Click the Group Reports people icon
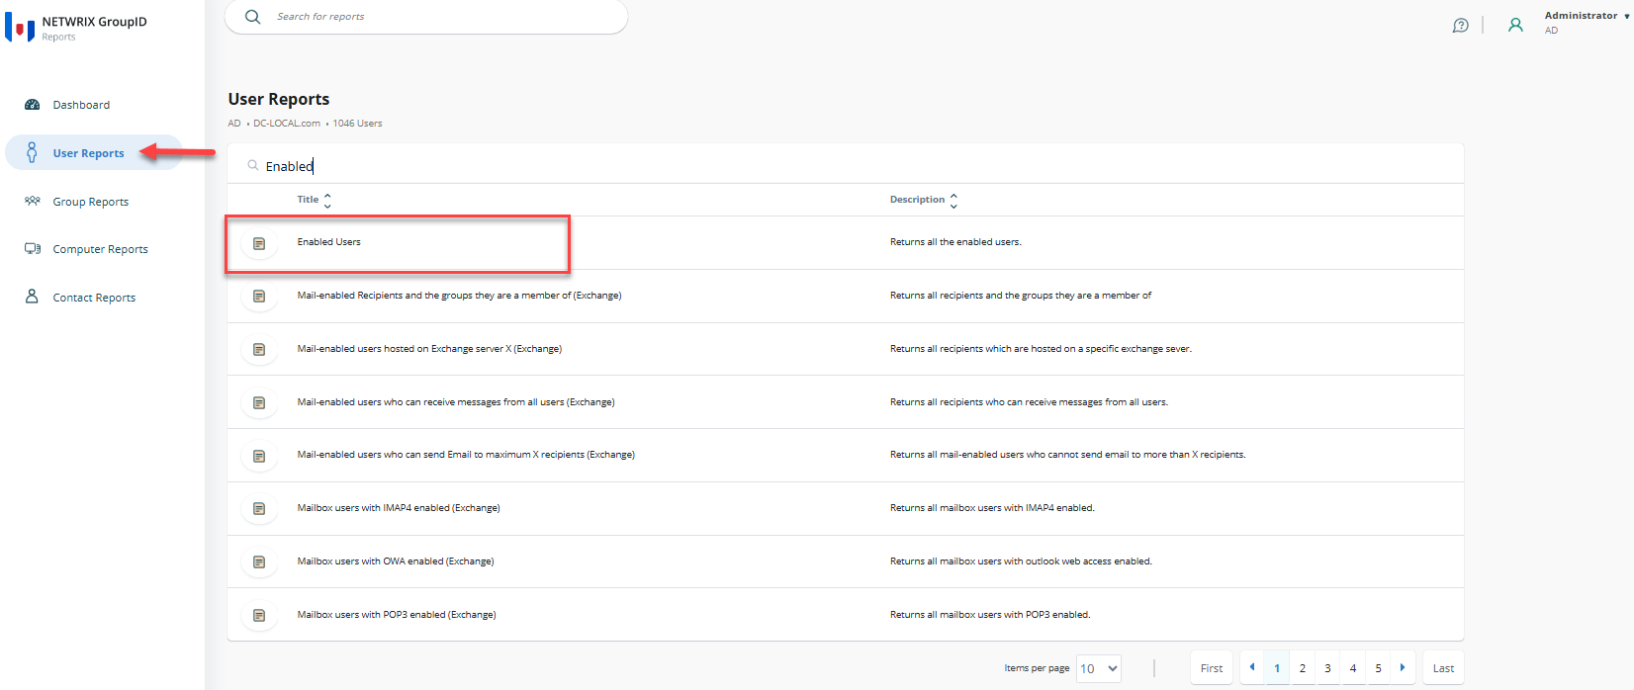This screenshot has width=1634, height=690. click(x=32, y=201)
